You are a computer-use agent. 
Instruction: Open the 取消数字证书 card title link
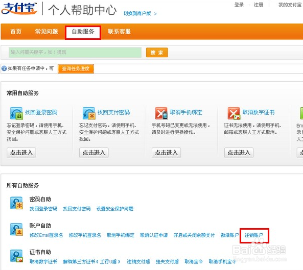click(x=259, y=112)
